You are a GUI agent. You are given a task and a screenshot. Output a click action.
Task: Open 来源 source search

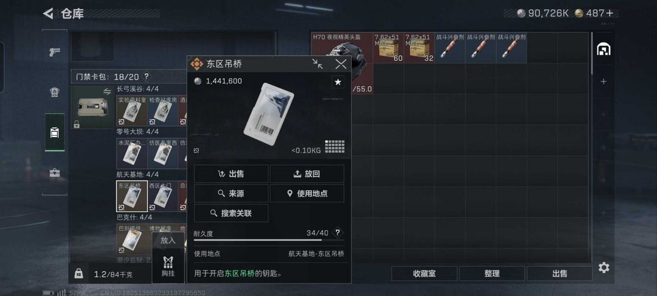pyautogui.click(x=231, y=193)
